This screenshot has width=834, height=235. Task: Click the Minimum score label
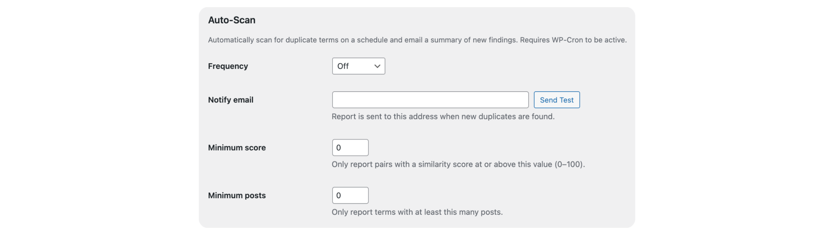[237, 148]
